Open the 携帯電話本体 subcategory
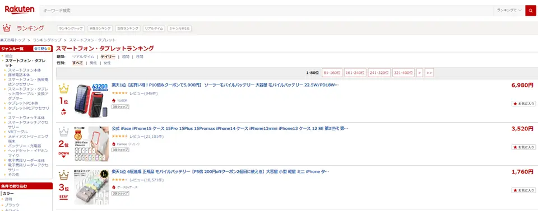538x211 pixels. pos(19,74)
